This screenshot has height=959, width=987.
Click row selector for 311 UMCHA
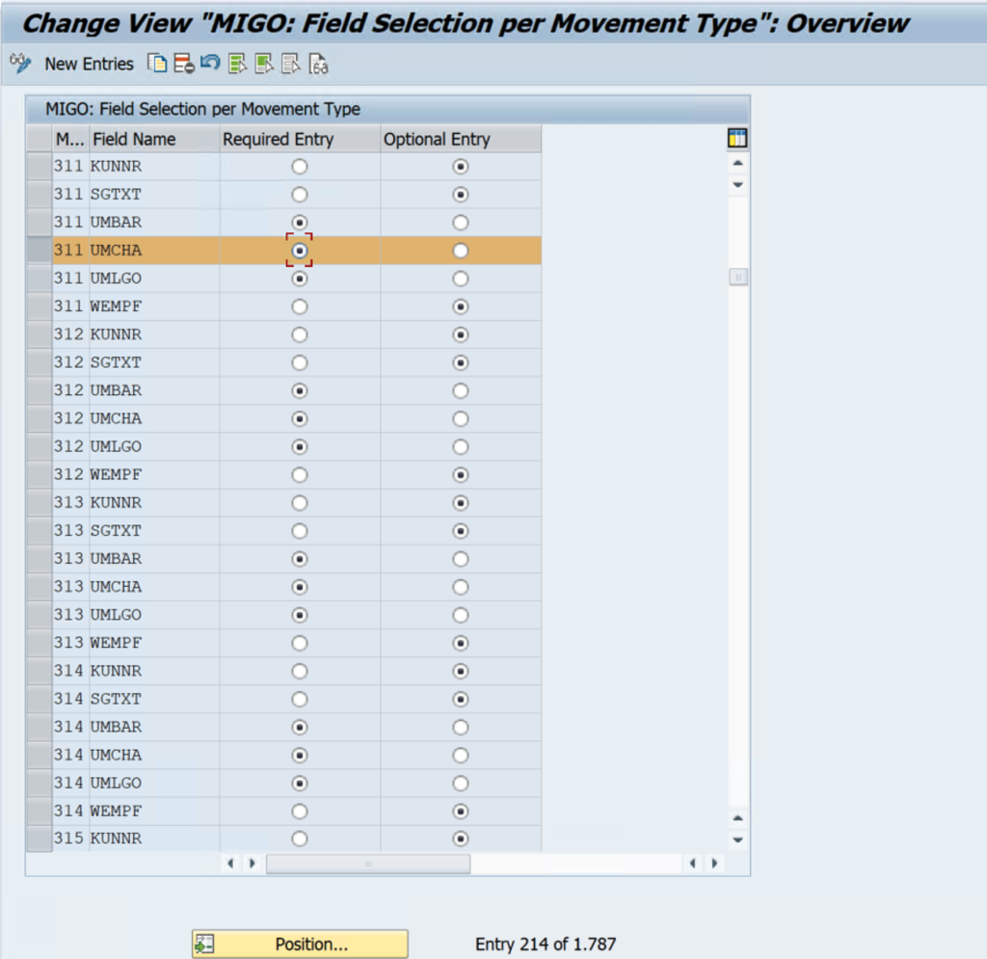(x=39, y=251)
